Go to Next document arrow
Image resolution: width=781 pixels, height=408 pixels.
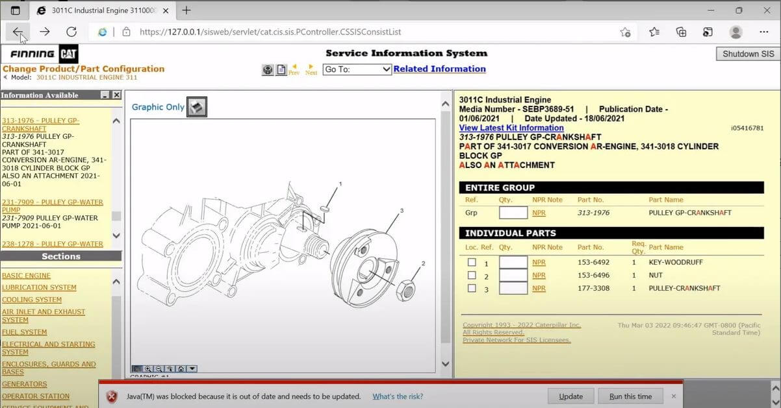[311, 69]
